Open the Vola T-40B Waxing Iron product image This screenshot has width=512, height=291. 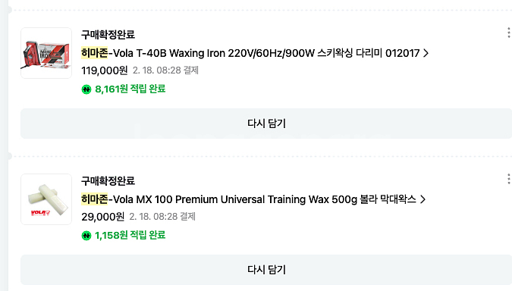[x=46, y=53]
